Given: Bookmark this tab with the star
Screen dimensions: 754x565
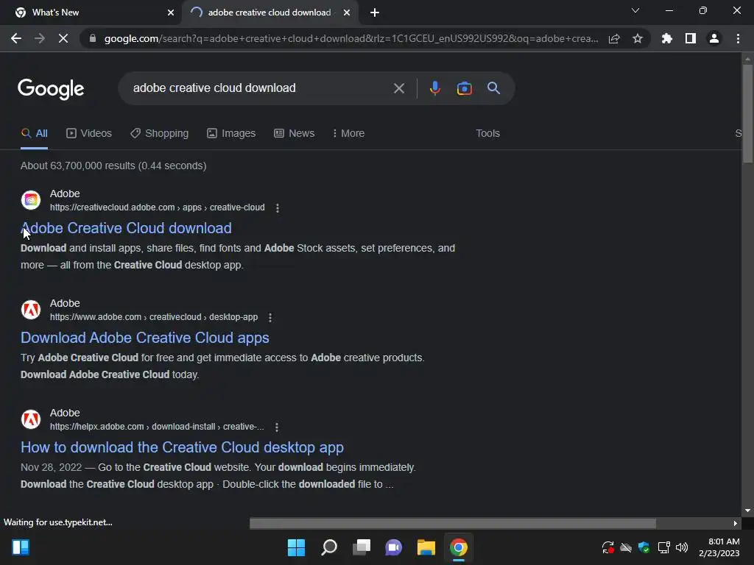Looking at the screenshot, I should click(638, 38).
